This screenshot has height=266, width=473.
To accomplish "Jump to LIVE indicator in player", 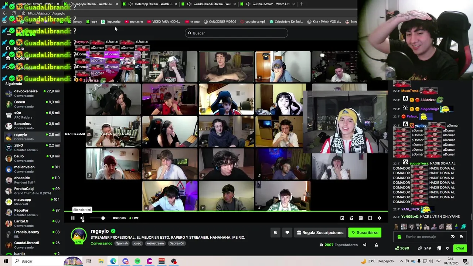I will [134, 218].
